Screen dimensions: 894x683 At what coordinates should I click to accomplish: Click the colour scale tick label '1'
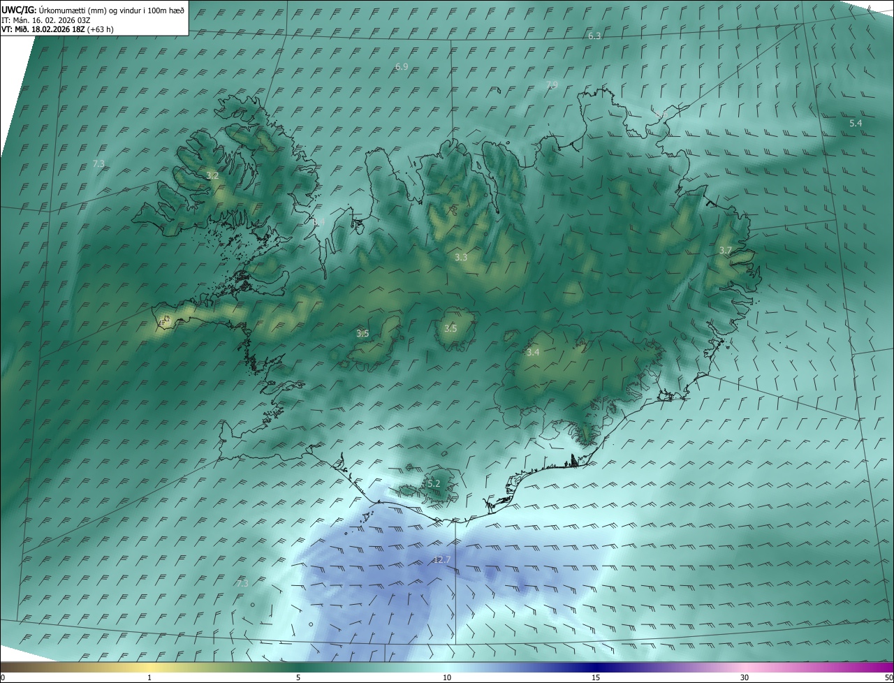pyautogui.click(x=149, y=677)
